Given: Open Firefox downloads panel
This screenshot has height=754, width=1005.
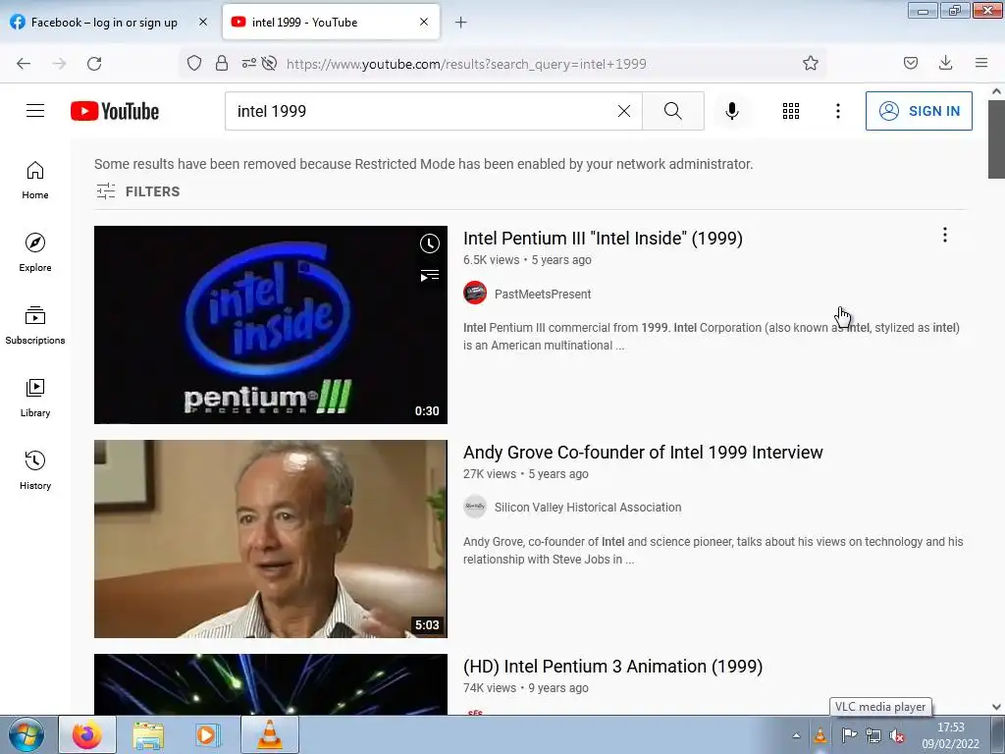Looking at the screenshot, I should [945, 63].
